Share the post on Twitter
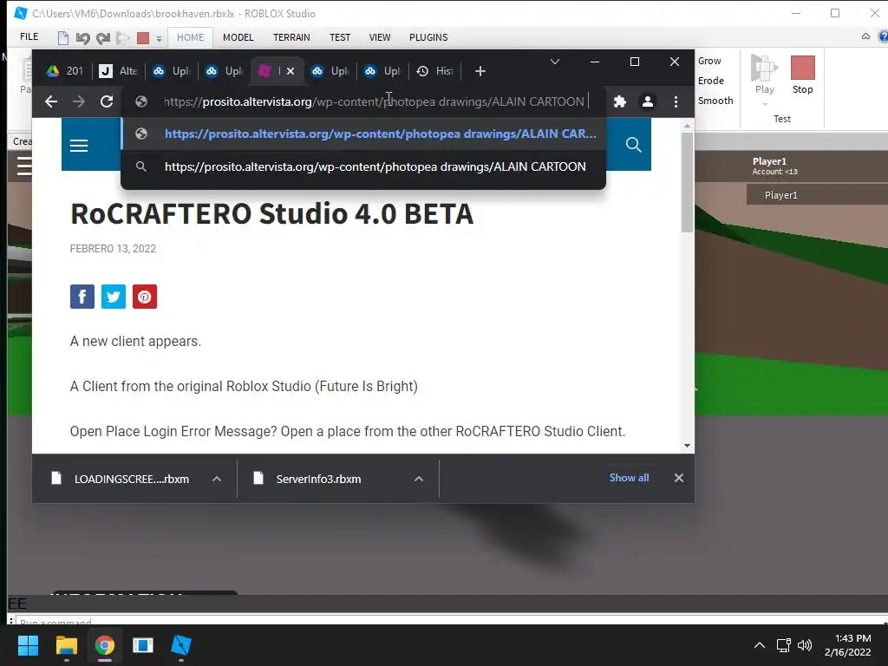The image size is (888, 666). point(114,297)
